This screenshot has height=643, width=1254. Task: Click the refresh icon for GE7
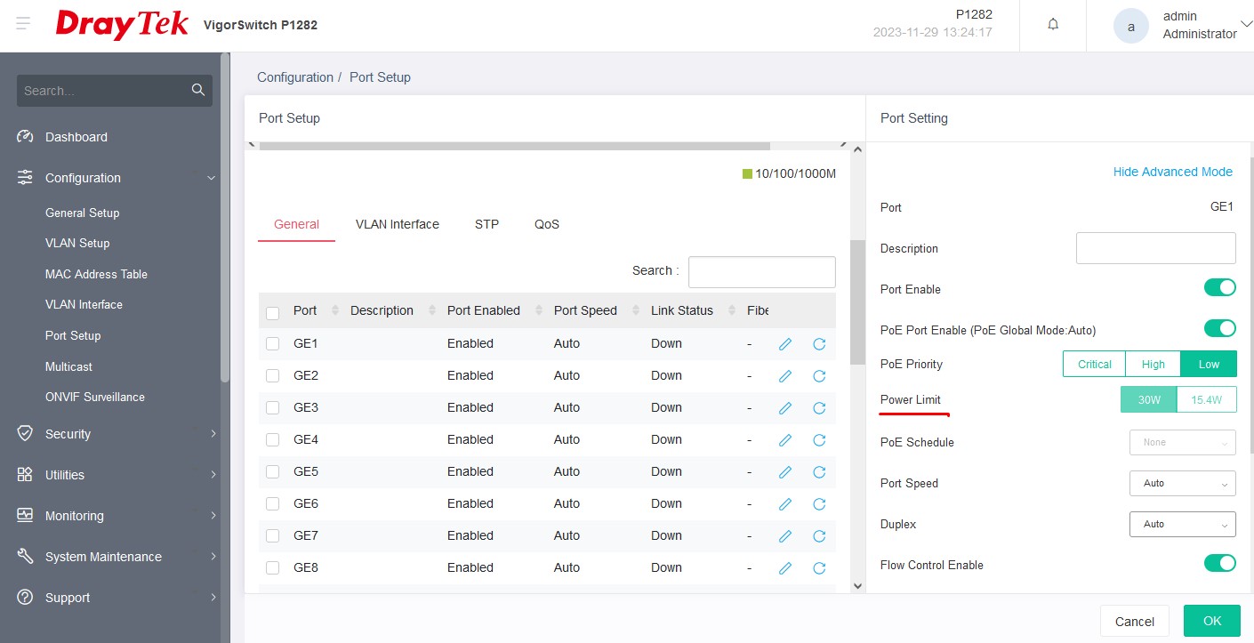pyautogui.click(x=819, y=536)
